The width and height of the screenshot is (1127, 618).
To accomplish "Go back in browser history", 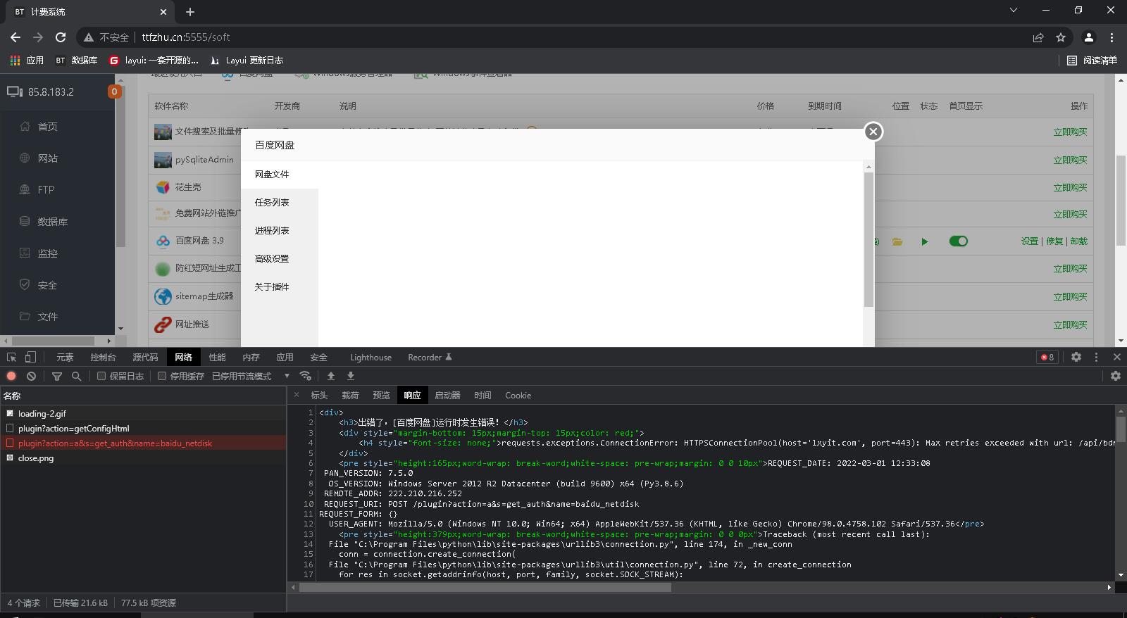I will pos(15,37).
